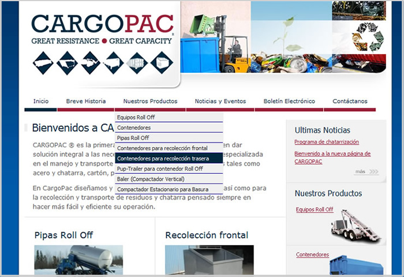This screenshot has height=277, width=404.
Task: Select highlighted Contenedores para recolección trasera
Action: pyautogui.click(x=169, y=158)
